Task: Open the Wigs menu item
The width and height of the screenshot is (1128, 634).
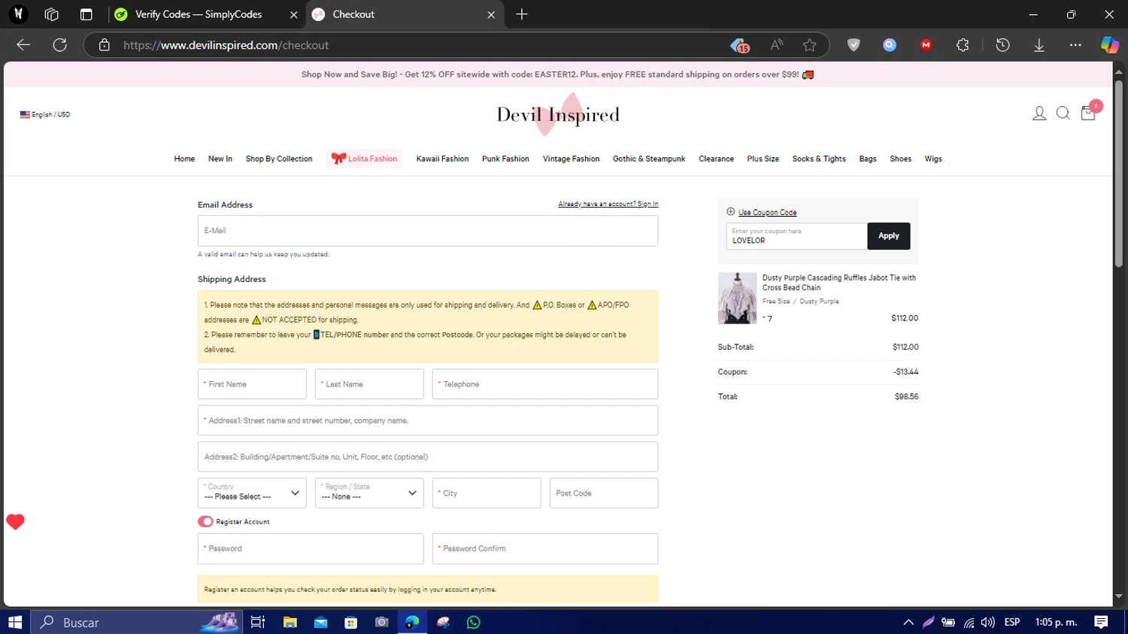Action: (x=933, y=159)
